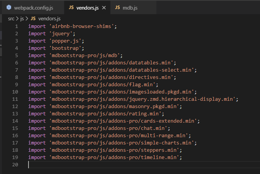
Task: Click the jquery.zmd.hierarchical-display.min import path
Action: pyautogui.click(x=143, y=99)
